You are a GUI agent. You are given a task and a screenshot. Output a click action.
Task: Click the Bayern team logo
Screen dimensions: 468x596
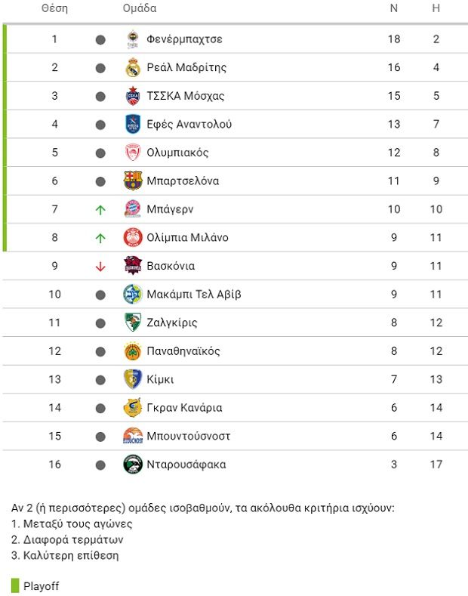point(133,209)
